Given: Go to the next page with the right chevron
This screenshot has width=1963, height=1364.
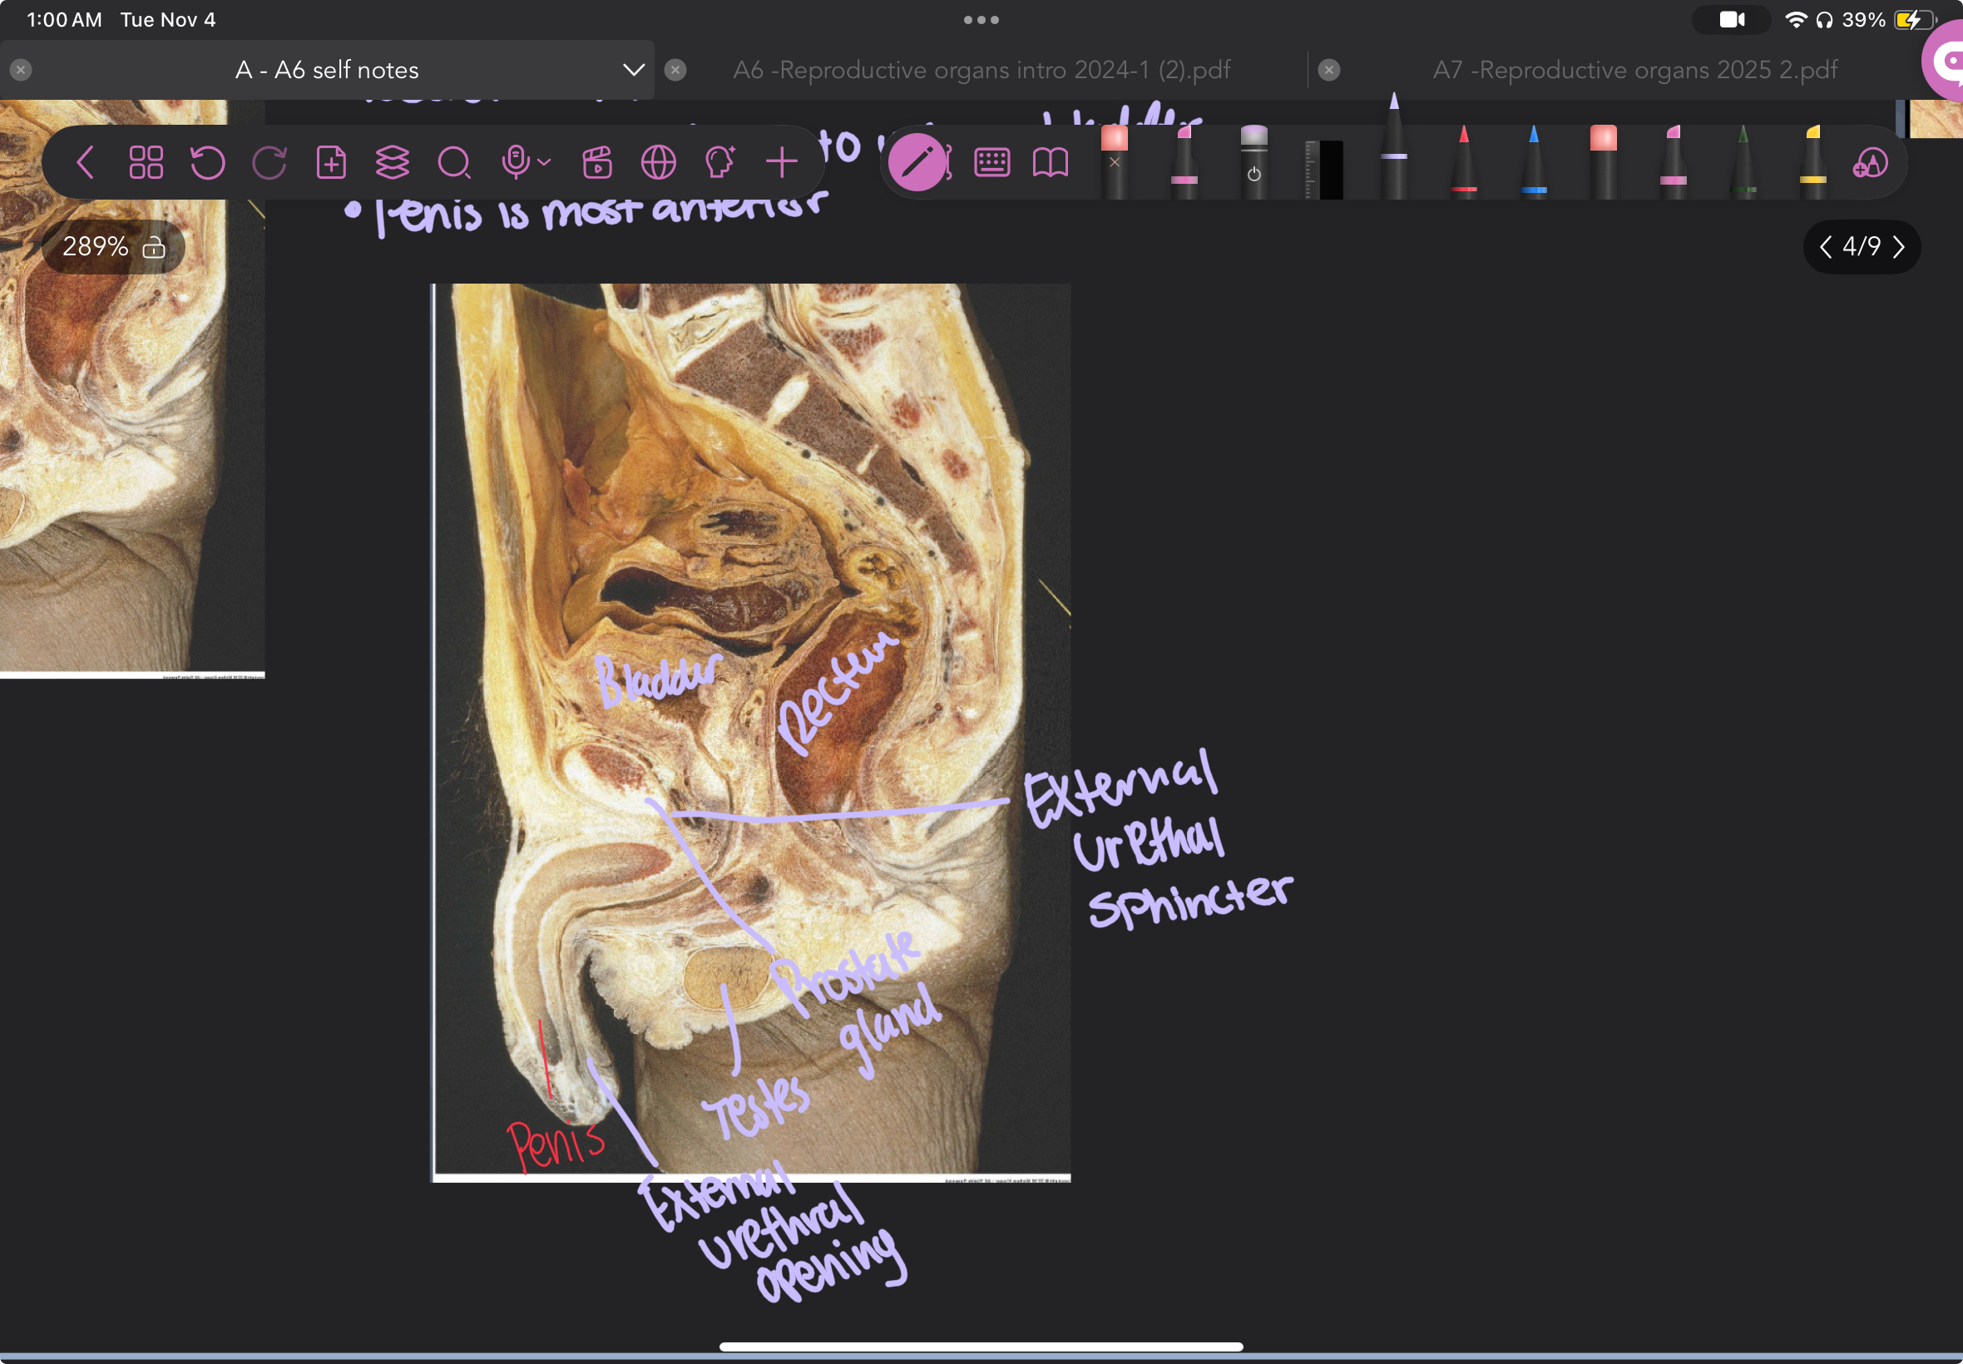Looking at the screenshot, I should (1899, 247).
